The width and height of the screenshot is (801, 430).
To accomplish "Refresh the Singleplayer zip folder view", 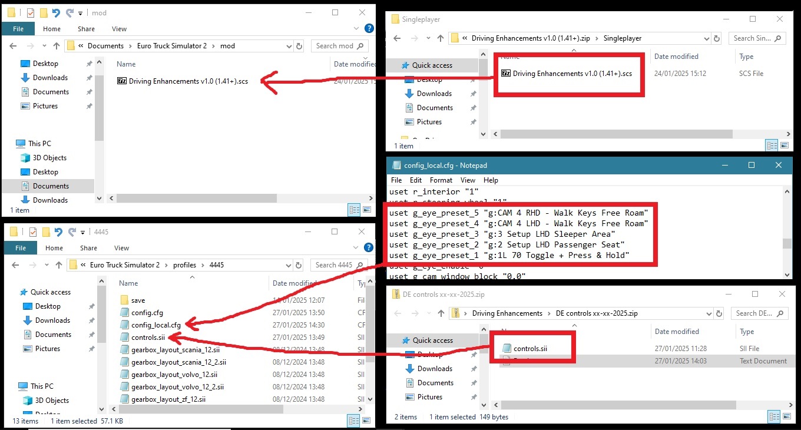I will coord(718,38).
